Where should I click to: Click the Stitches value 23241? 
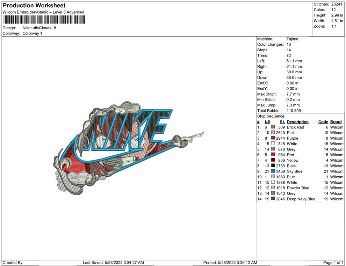[337, 4]
